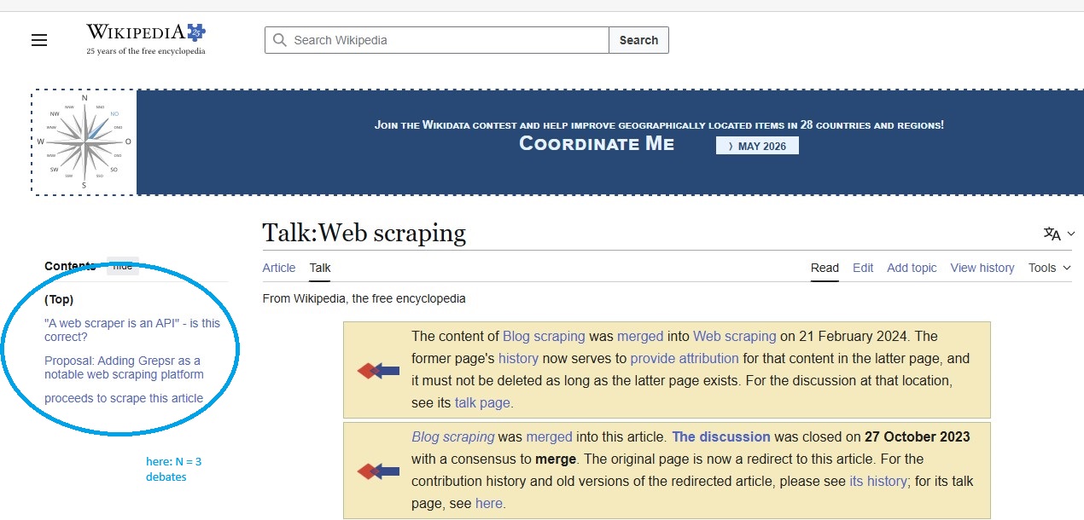The image size is (1084, 520).
Task: Open the bold "The discussion" link
Action: 721,436
